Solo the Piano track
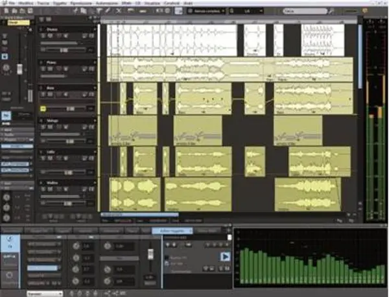 click(43, 69)
